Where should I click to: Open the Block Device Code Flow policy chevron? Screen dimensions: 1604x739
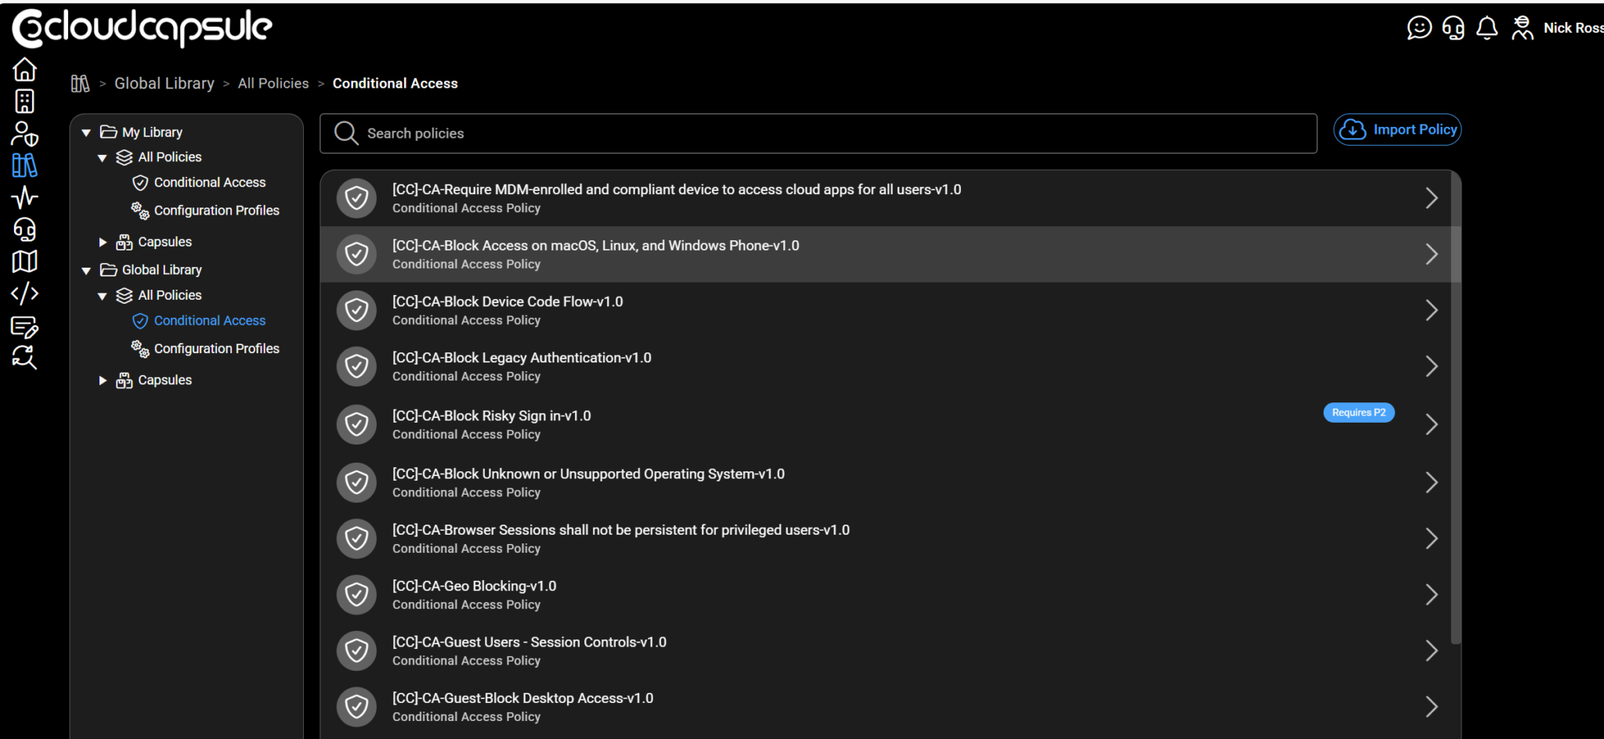[x=1432, y=310]
